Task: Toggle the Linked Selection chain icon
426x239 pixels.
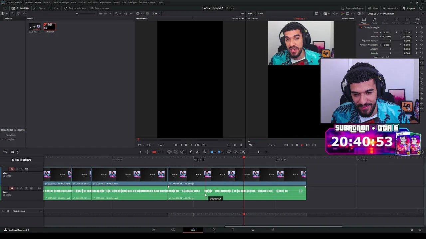Action: click(x=198, y=152)
